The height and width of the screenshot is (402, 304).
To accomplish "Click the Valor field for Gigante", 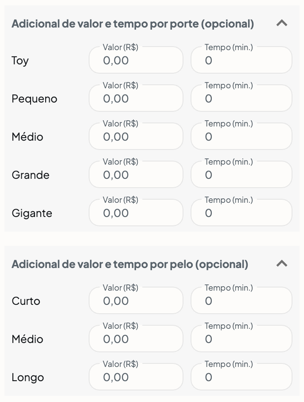I will (x=136, y=213).
